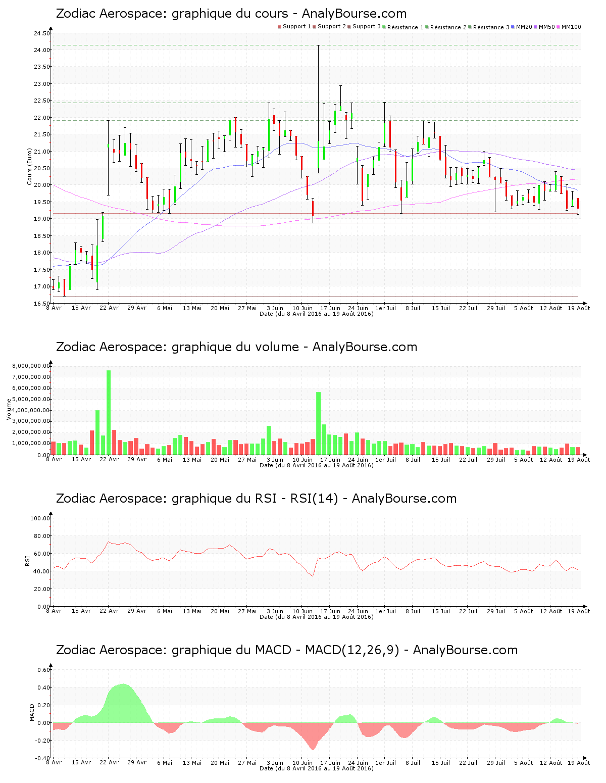Click the '19.00' value on price axis

tap(42, 219)
